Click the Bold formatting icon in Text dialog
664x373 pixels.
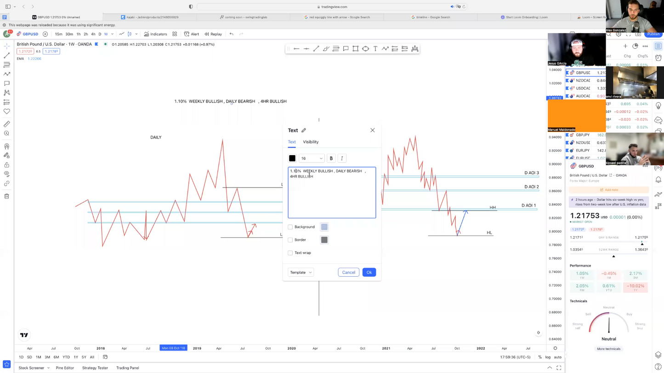[x=331, y=158]
